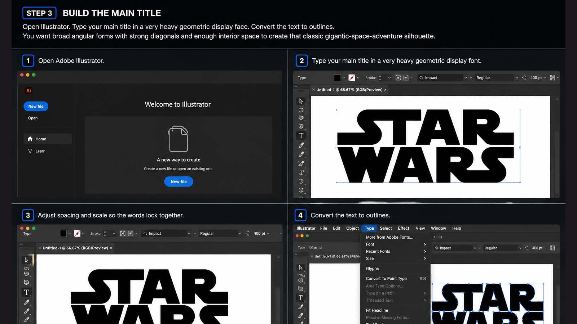Click the second align icon after Stroke in panel 2

click(406, 78)
